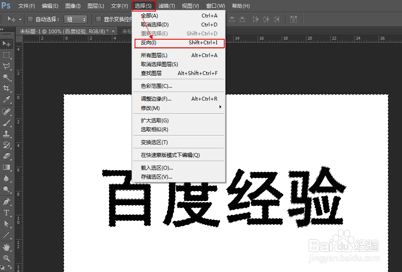Open 载入选区(O)... dialog
402x272 pixels.
(x=179, y=168)
